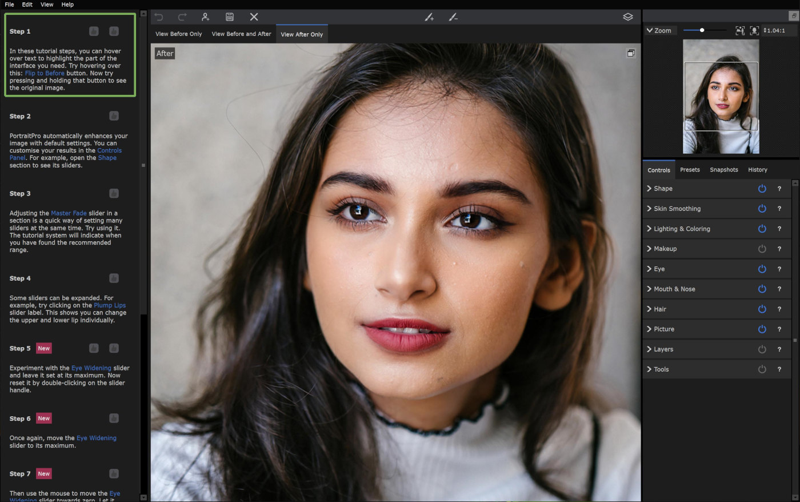
Task: Click the Redo icon in the toolbar
Action: [181, 17]
